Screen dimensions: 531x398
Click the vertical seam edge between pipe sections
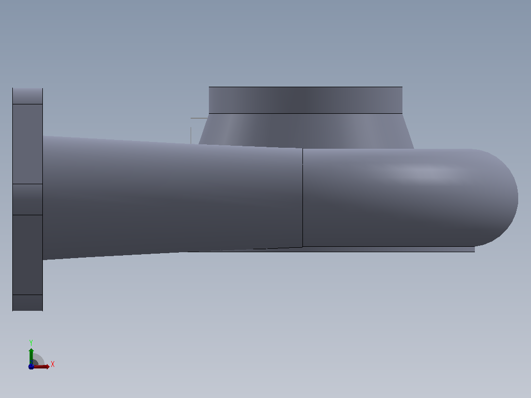pos(302,198)
